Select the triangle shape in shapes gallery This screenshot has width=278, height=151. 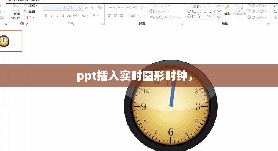pyautogui.click(x=199, y=12)
